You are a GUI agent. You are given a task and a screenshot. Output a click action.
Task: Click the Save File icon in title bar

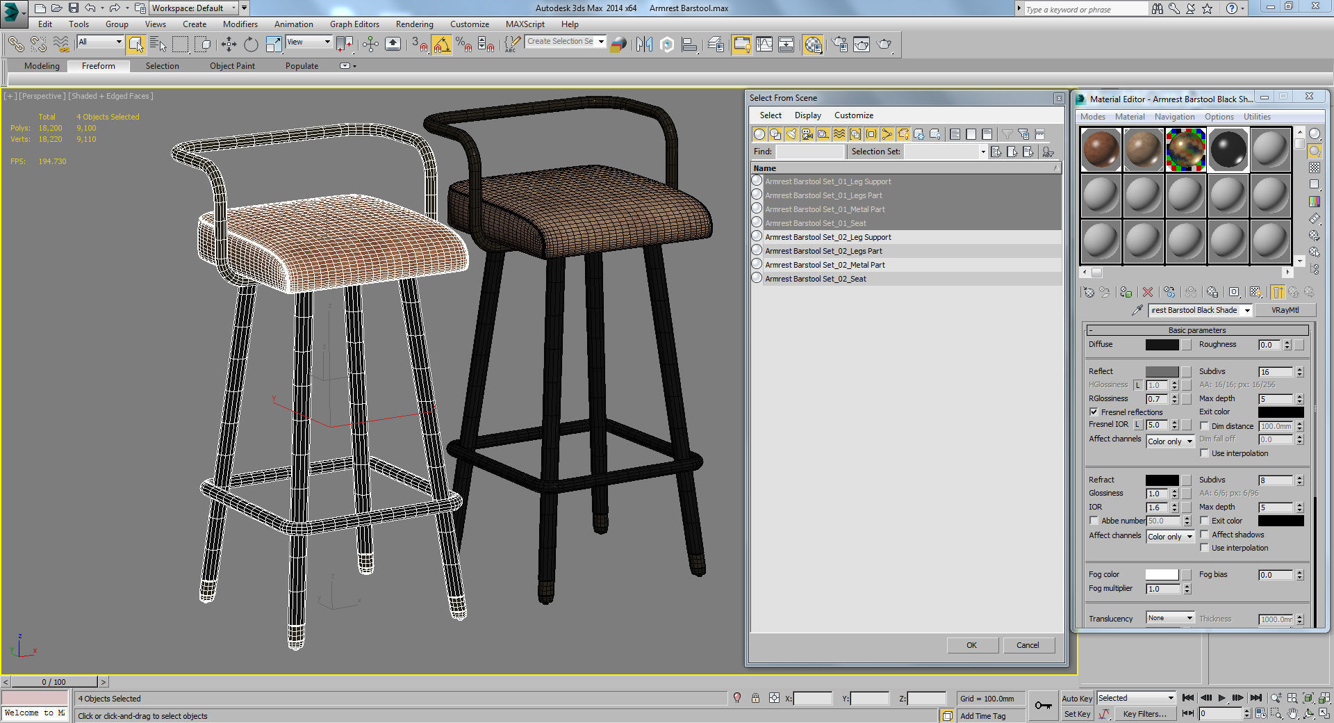73,8
